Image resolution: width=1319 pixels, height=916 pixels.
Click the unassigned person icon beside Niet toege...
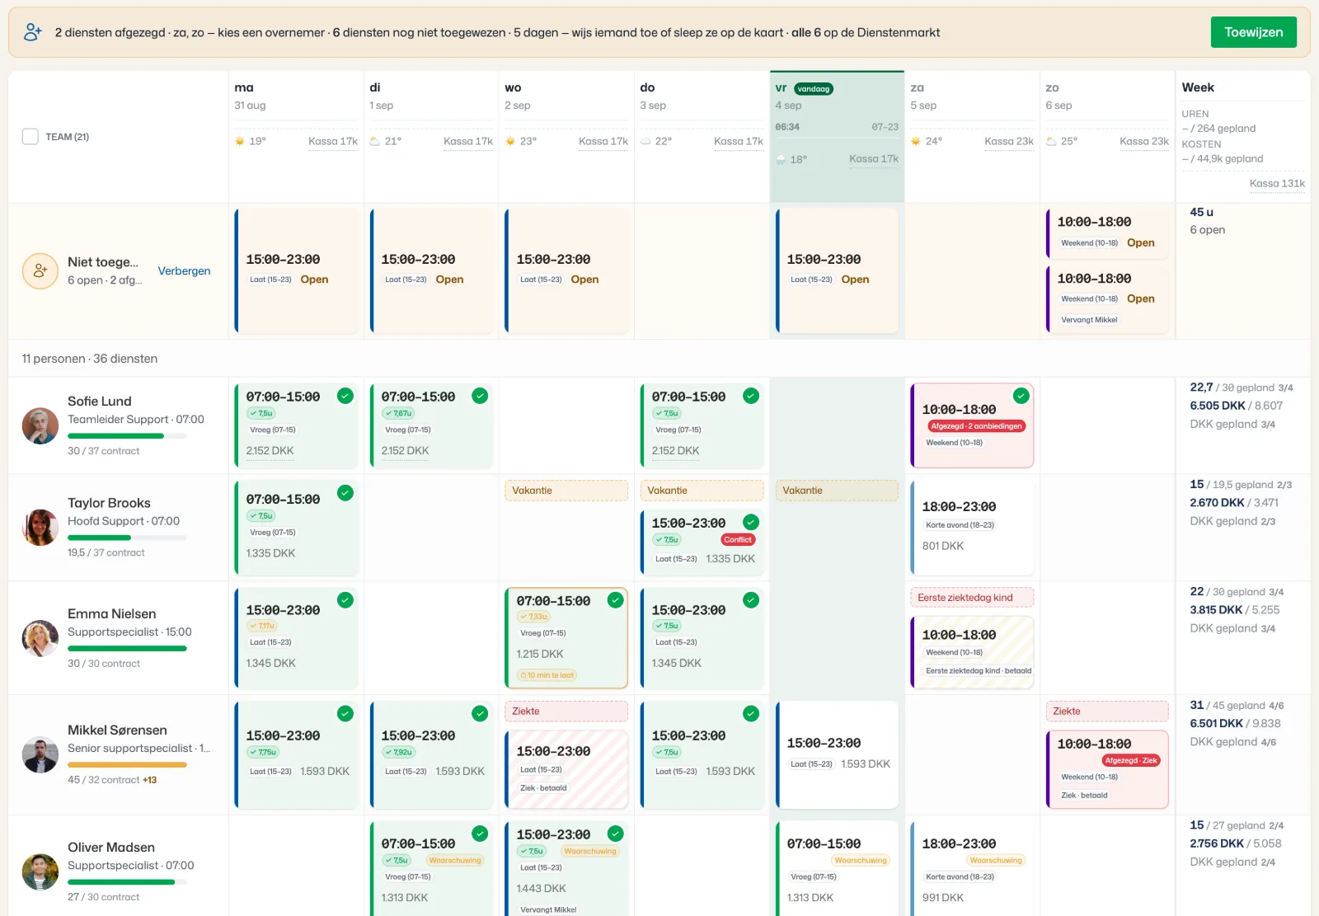[40, 270]
